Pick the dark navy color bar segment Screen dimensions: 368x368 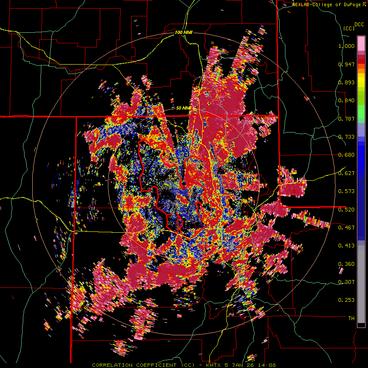click(x=361, y=209)
